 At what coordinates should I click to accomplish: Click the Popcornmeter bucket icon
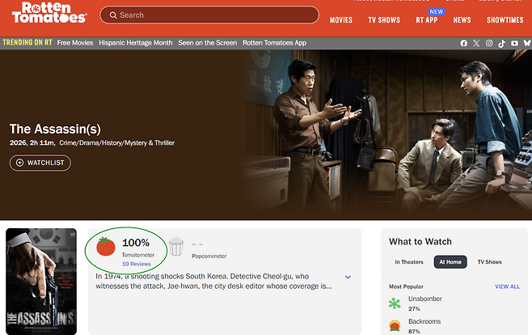(x=176, y=247)
